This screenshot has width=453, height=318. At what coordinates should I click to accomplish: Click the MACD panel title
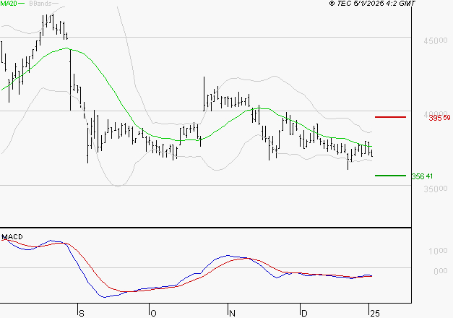tap(12, 237)
